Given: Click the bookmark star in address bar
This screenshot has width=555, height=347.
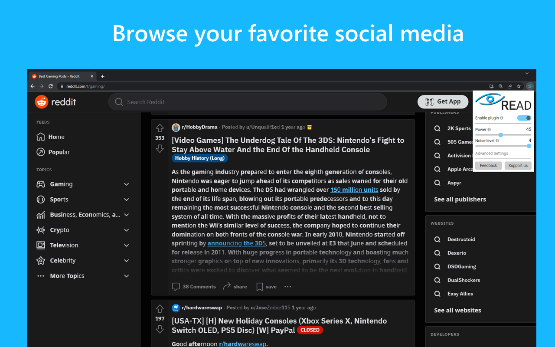Looking at the screenshot, I should (x=519, y=86).
